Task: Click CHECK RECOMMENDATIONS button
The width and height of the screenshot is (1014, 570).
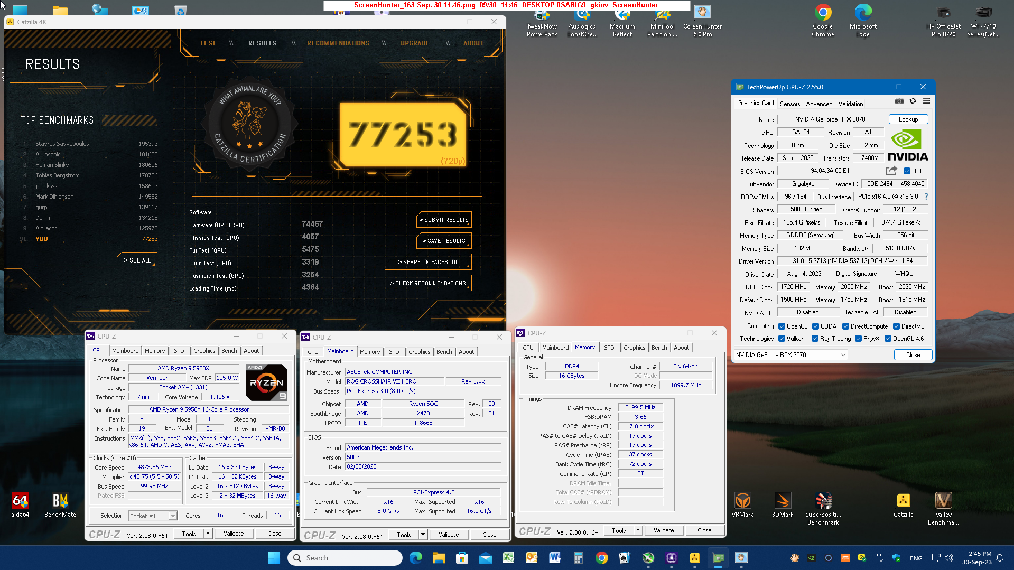Action: pos(428,283)
